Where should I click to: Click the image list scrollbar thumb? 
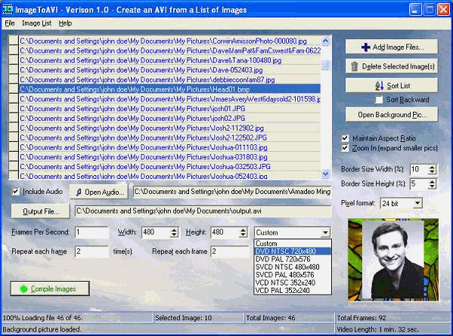point(326,65)
